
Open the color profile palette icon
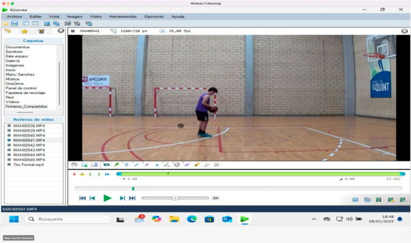[x=217, y=165]
